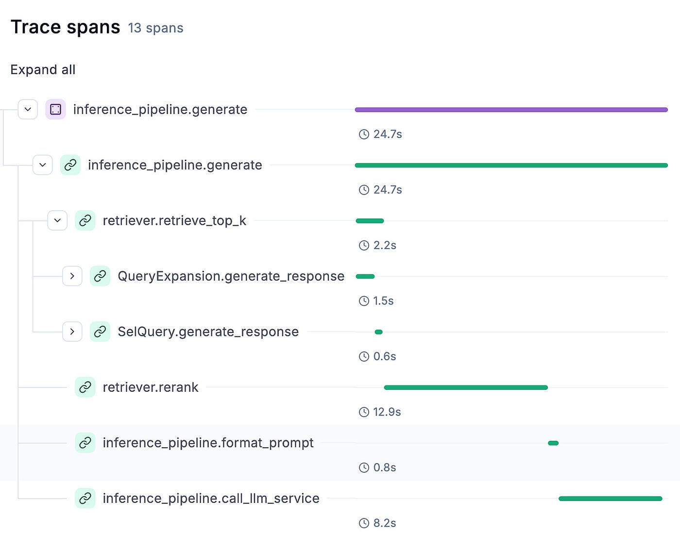Select the retriever.rerank span name
Viewport: 680px width, 551px height.
point(151,387)
